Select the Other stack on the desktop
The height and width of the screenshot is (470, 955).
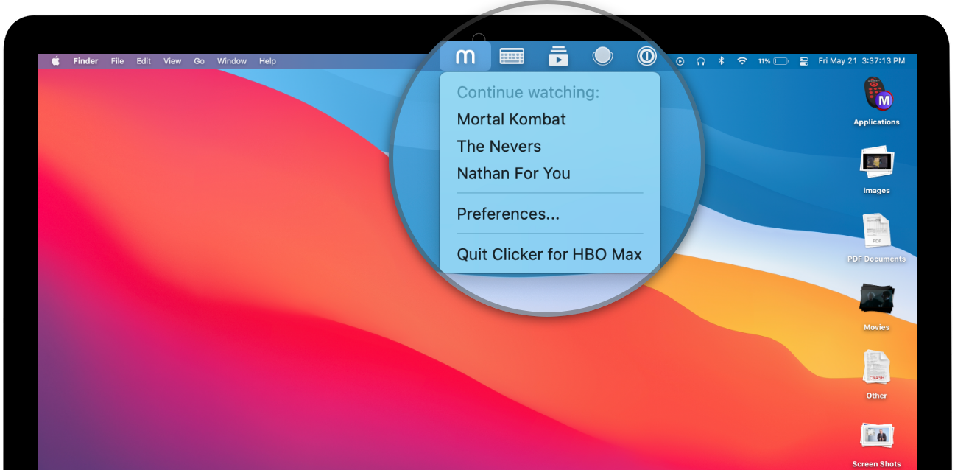[876, 376]
